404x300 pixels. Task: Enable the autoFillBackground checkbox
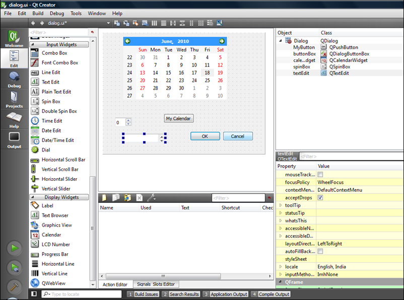(x=320, y=251)
